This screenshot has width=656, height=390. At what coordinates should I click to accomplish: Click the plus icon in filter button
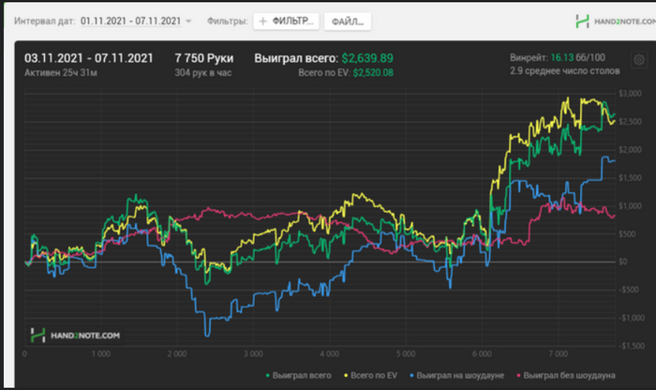click(263, 22)
